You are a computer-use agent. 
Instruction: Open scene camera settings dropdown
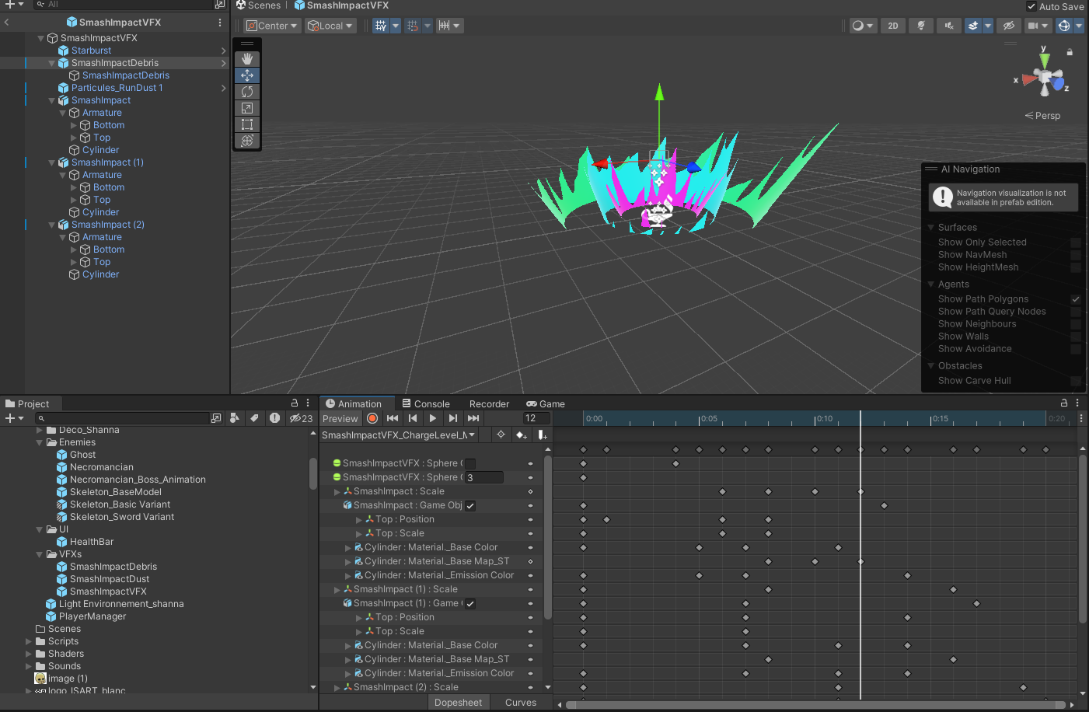tap(1038, 26)
